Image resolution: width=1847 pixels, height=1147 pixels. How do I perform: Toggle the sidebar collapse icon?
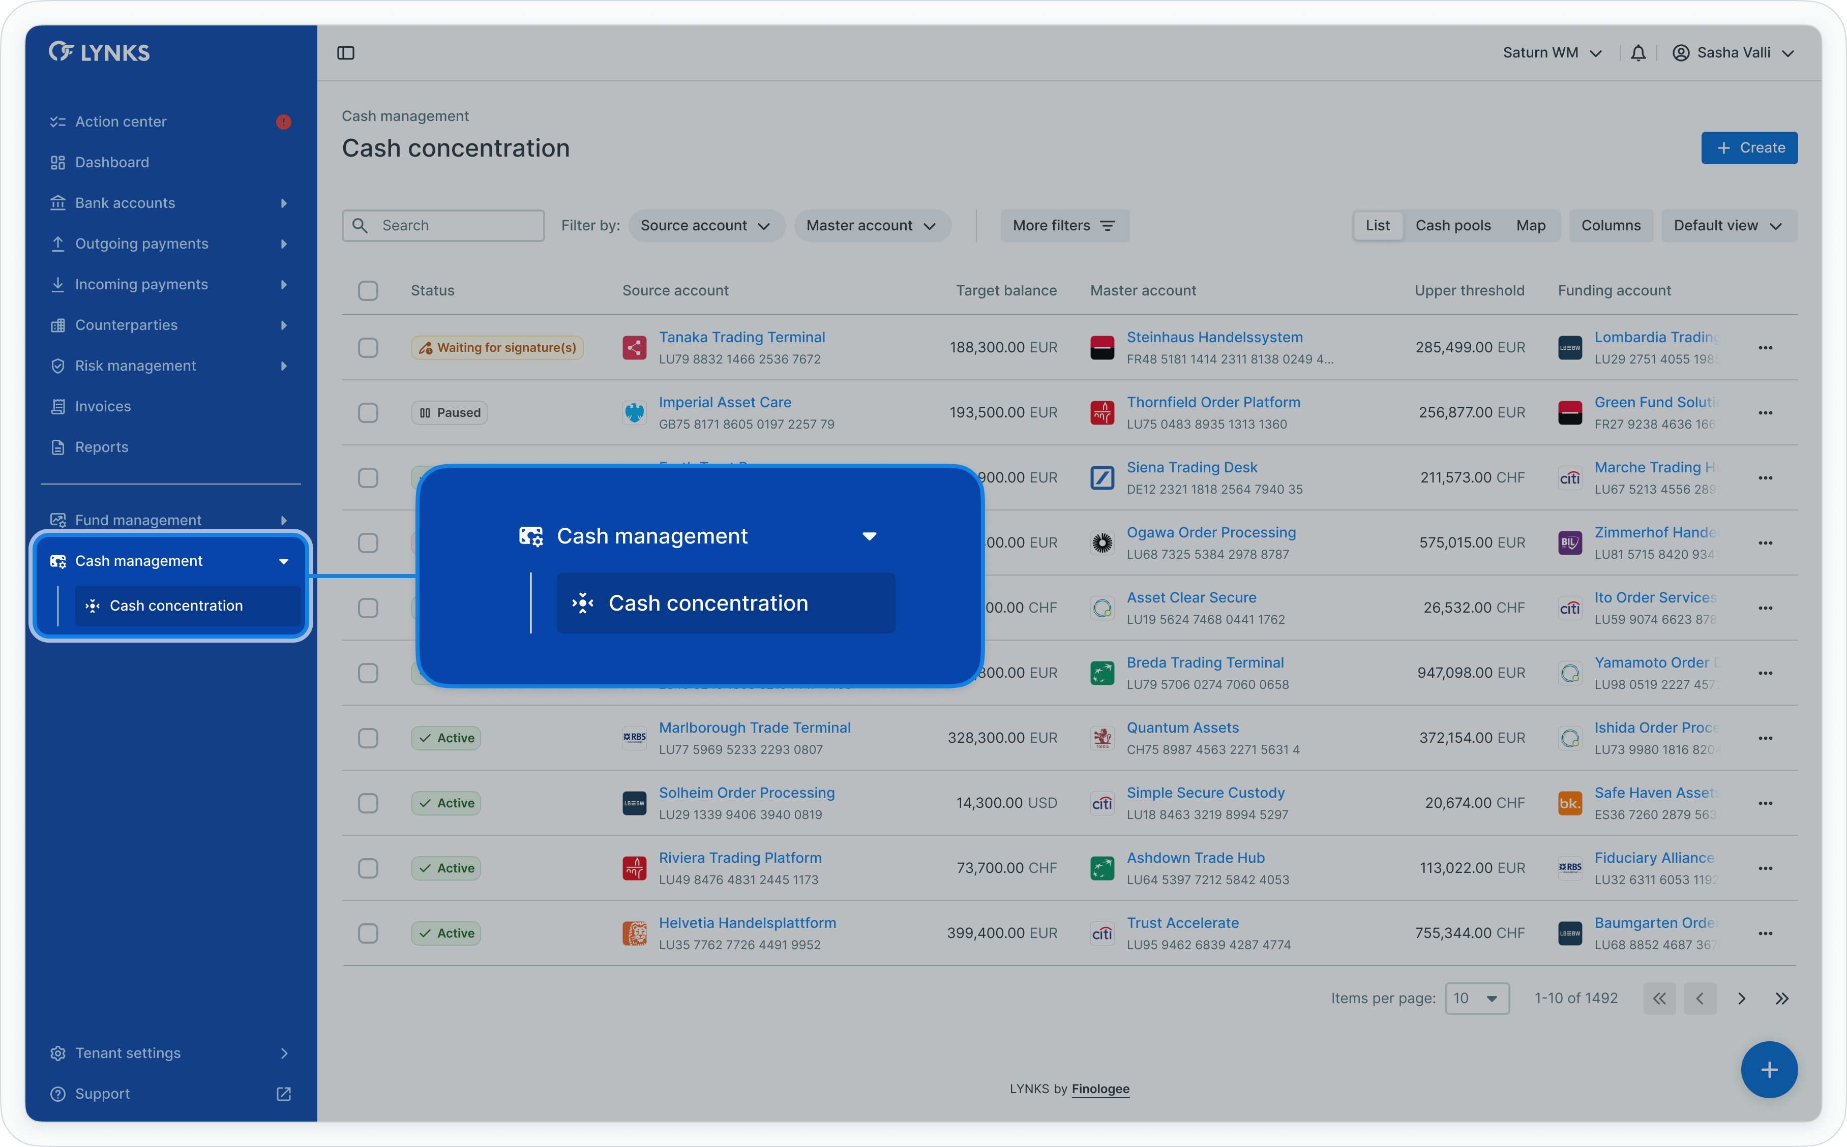click(345, 53)
